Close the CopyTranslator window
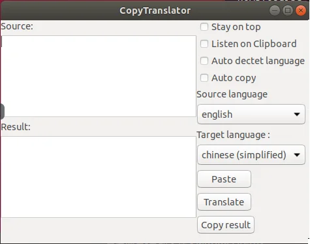 tap(301, 10)
